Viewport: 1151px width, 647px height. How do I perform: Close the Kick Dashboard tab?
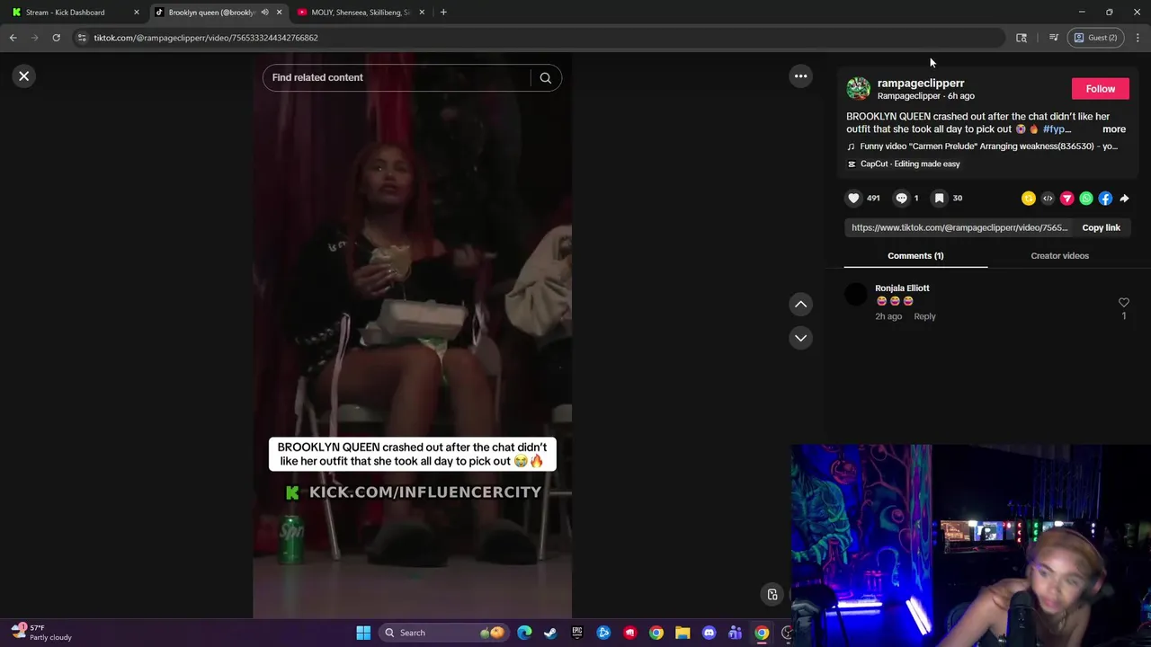pos(137,13)
